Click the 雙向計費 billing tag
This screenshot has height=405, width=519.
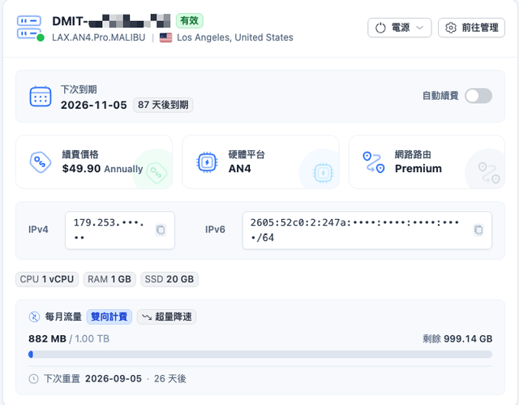pyautogui.click(x=109, y=317)
